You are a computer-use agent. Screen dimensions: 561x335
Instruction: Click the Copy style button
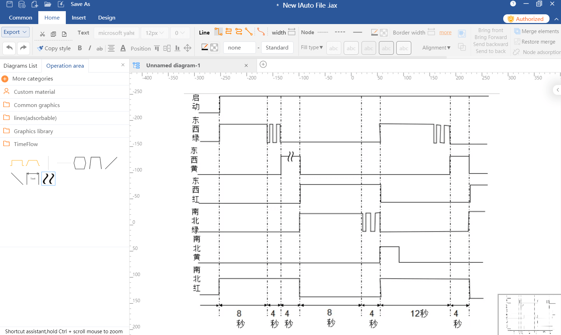54,48
